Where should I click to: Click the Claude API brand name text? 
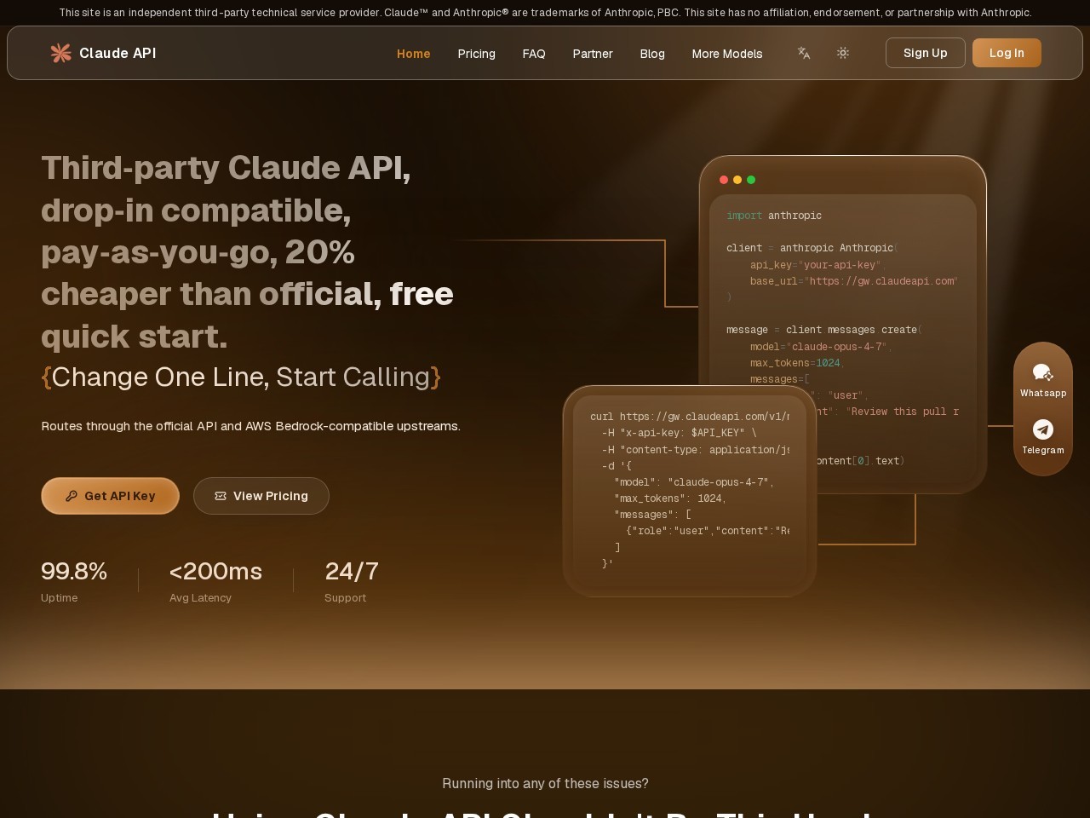pos(118,53)
